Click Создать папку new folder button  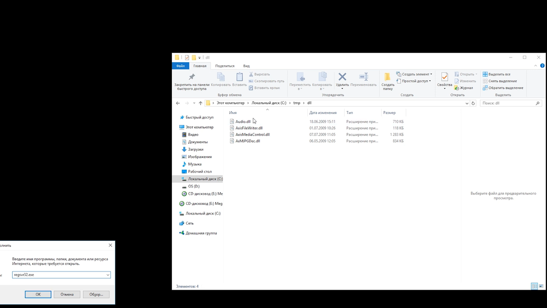tap(388, 81)
